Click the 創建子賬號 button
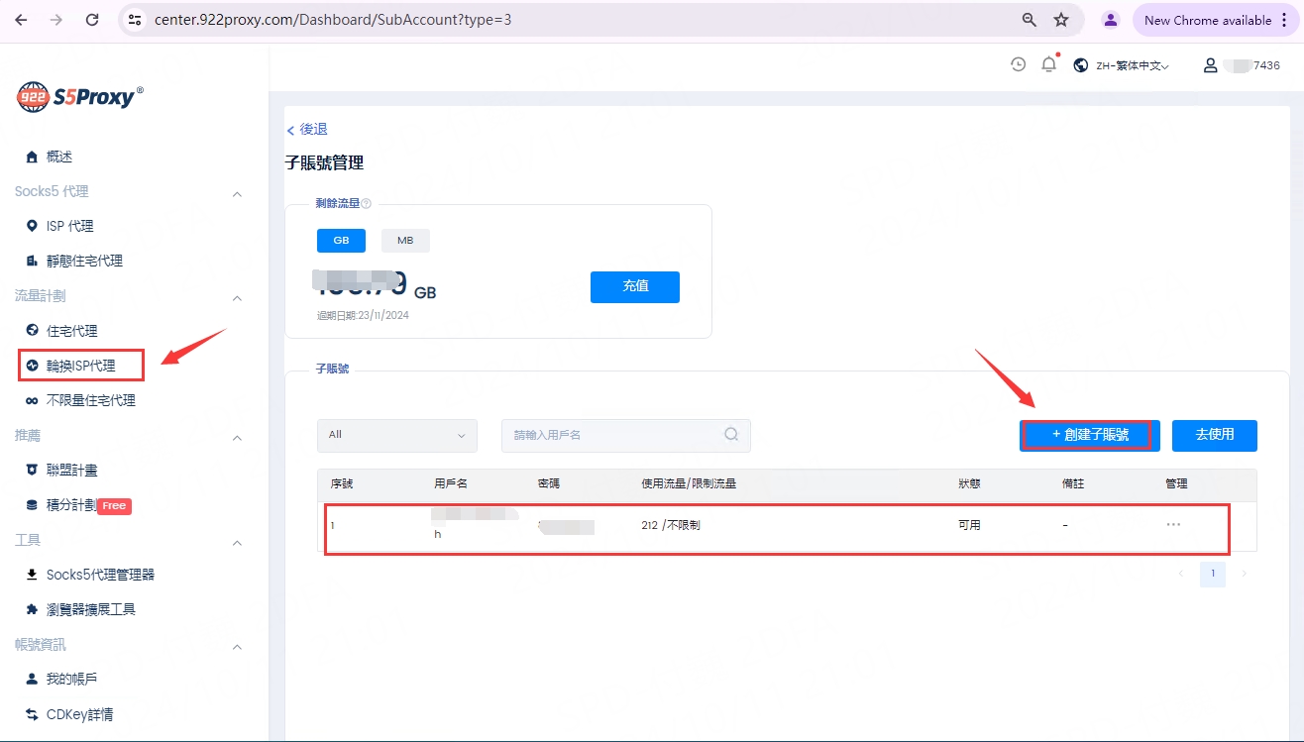 (1089, 435)
